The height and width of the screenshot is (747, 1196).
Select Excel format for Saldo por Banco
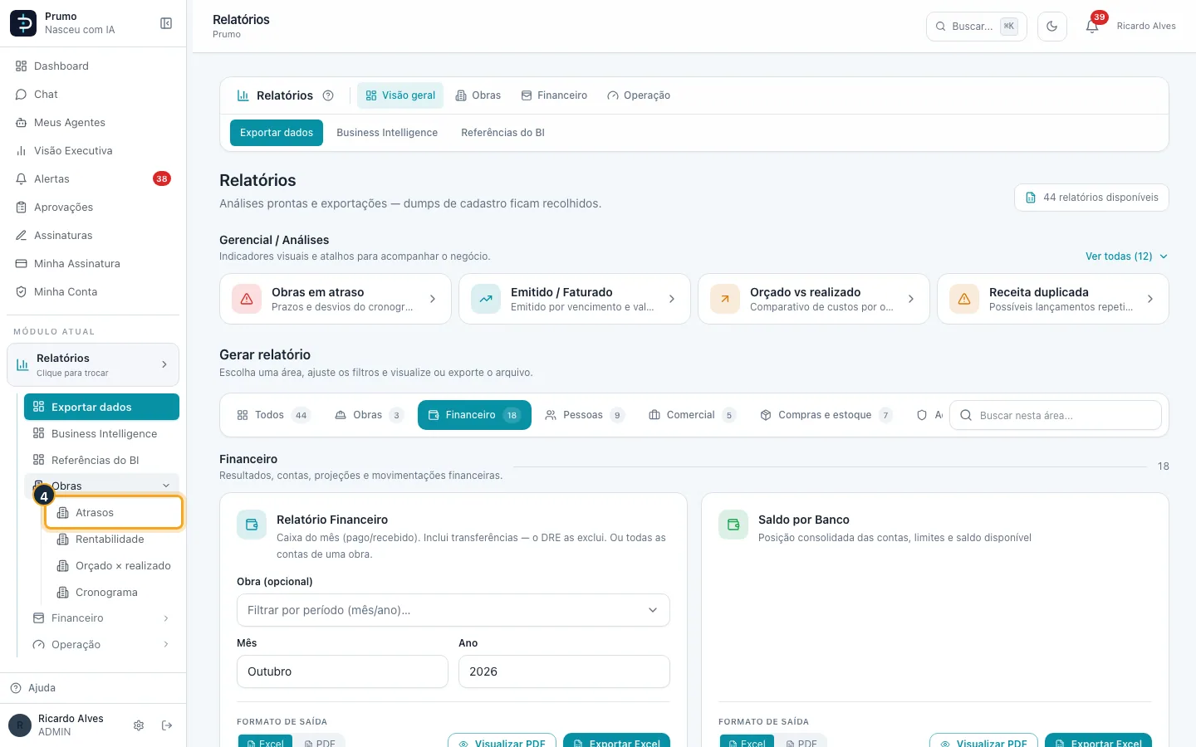pyautogui.click(x=747, y=742)
